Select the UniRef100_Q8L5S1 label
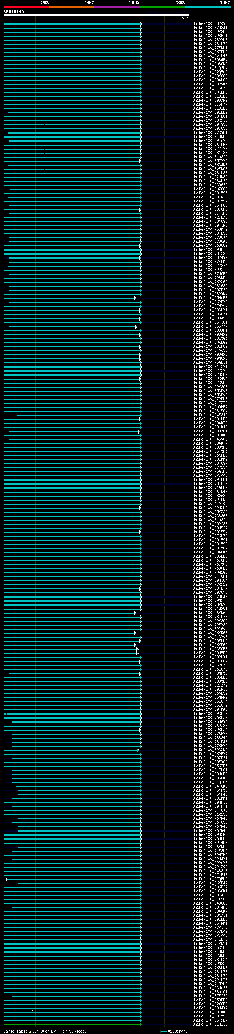234x1034 pixels. click(x=210, y=540)
